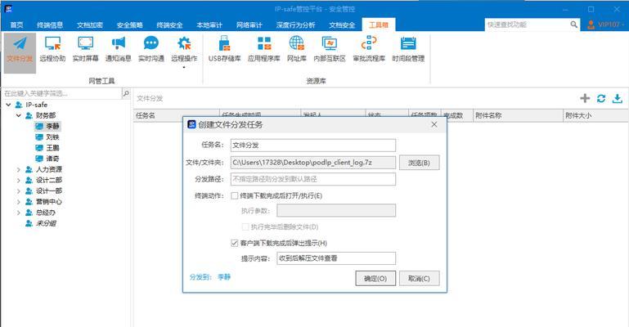Screen dimensions: 629x327
Task: Open the 远程协助 remote assist tool
Action: point(52,49)
